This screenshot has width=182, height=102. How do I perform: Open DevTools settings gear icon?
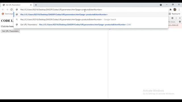(172, 18)
